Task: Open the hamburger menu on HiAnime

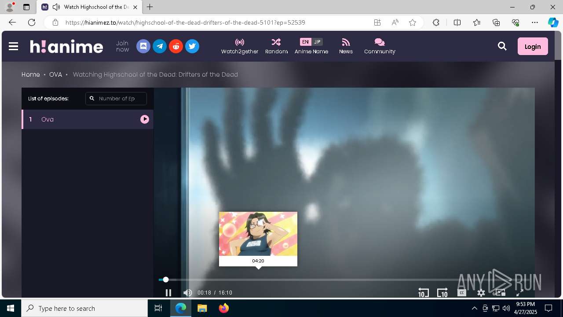Action: click(x=13, y=46)
